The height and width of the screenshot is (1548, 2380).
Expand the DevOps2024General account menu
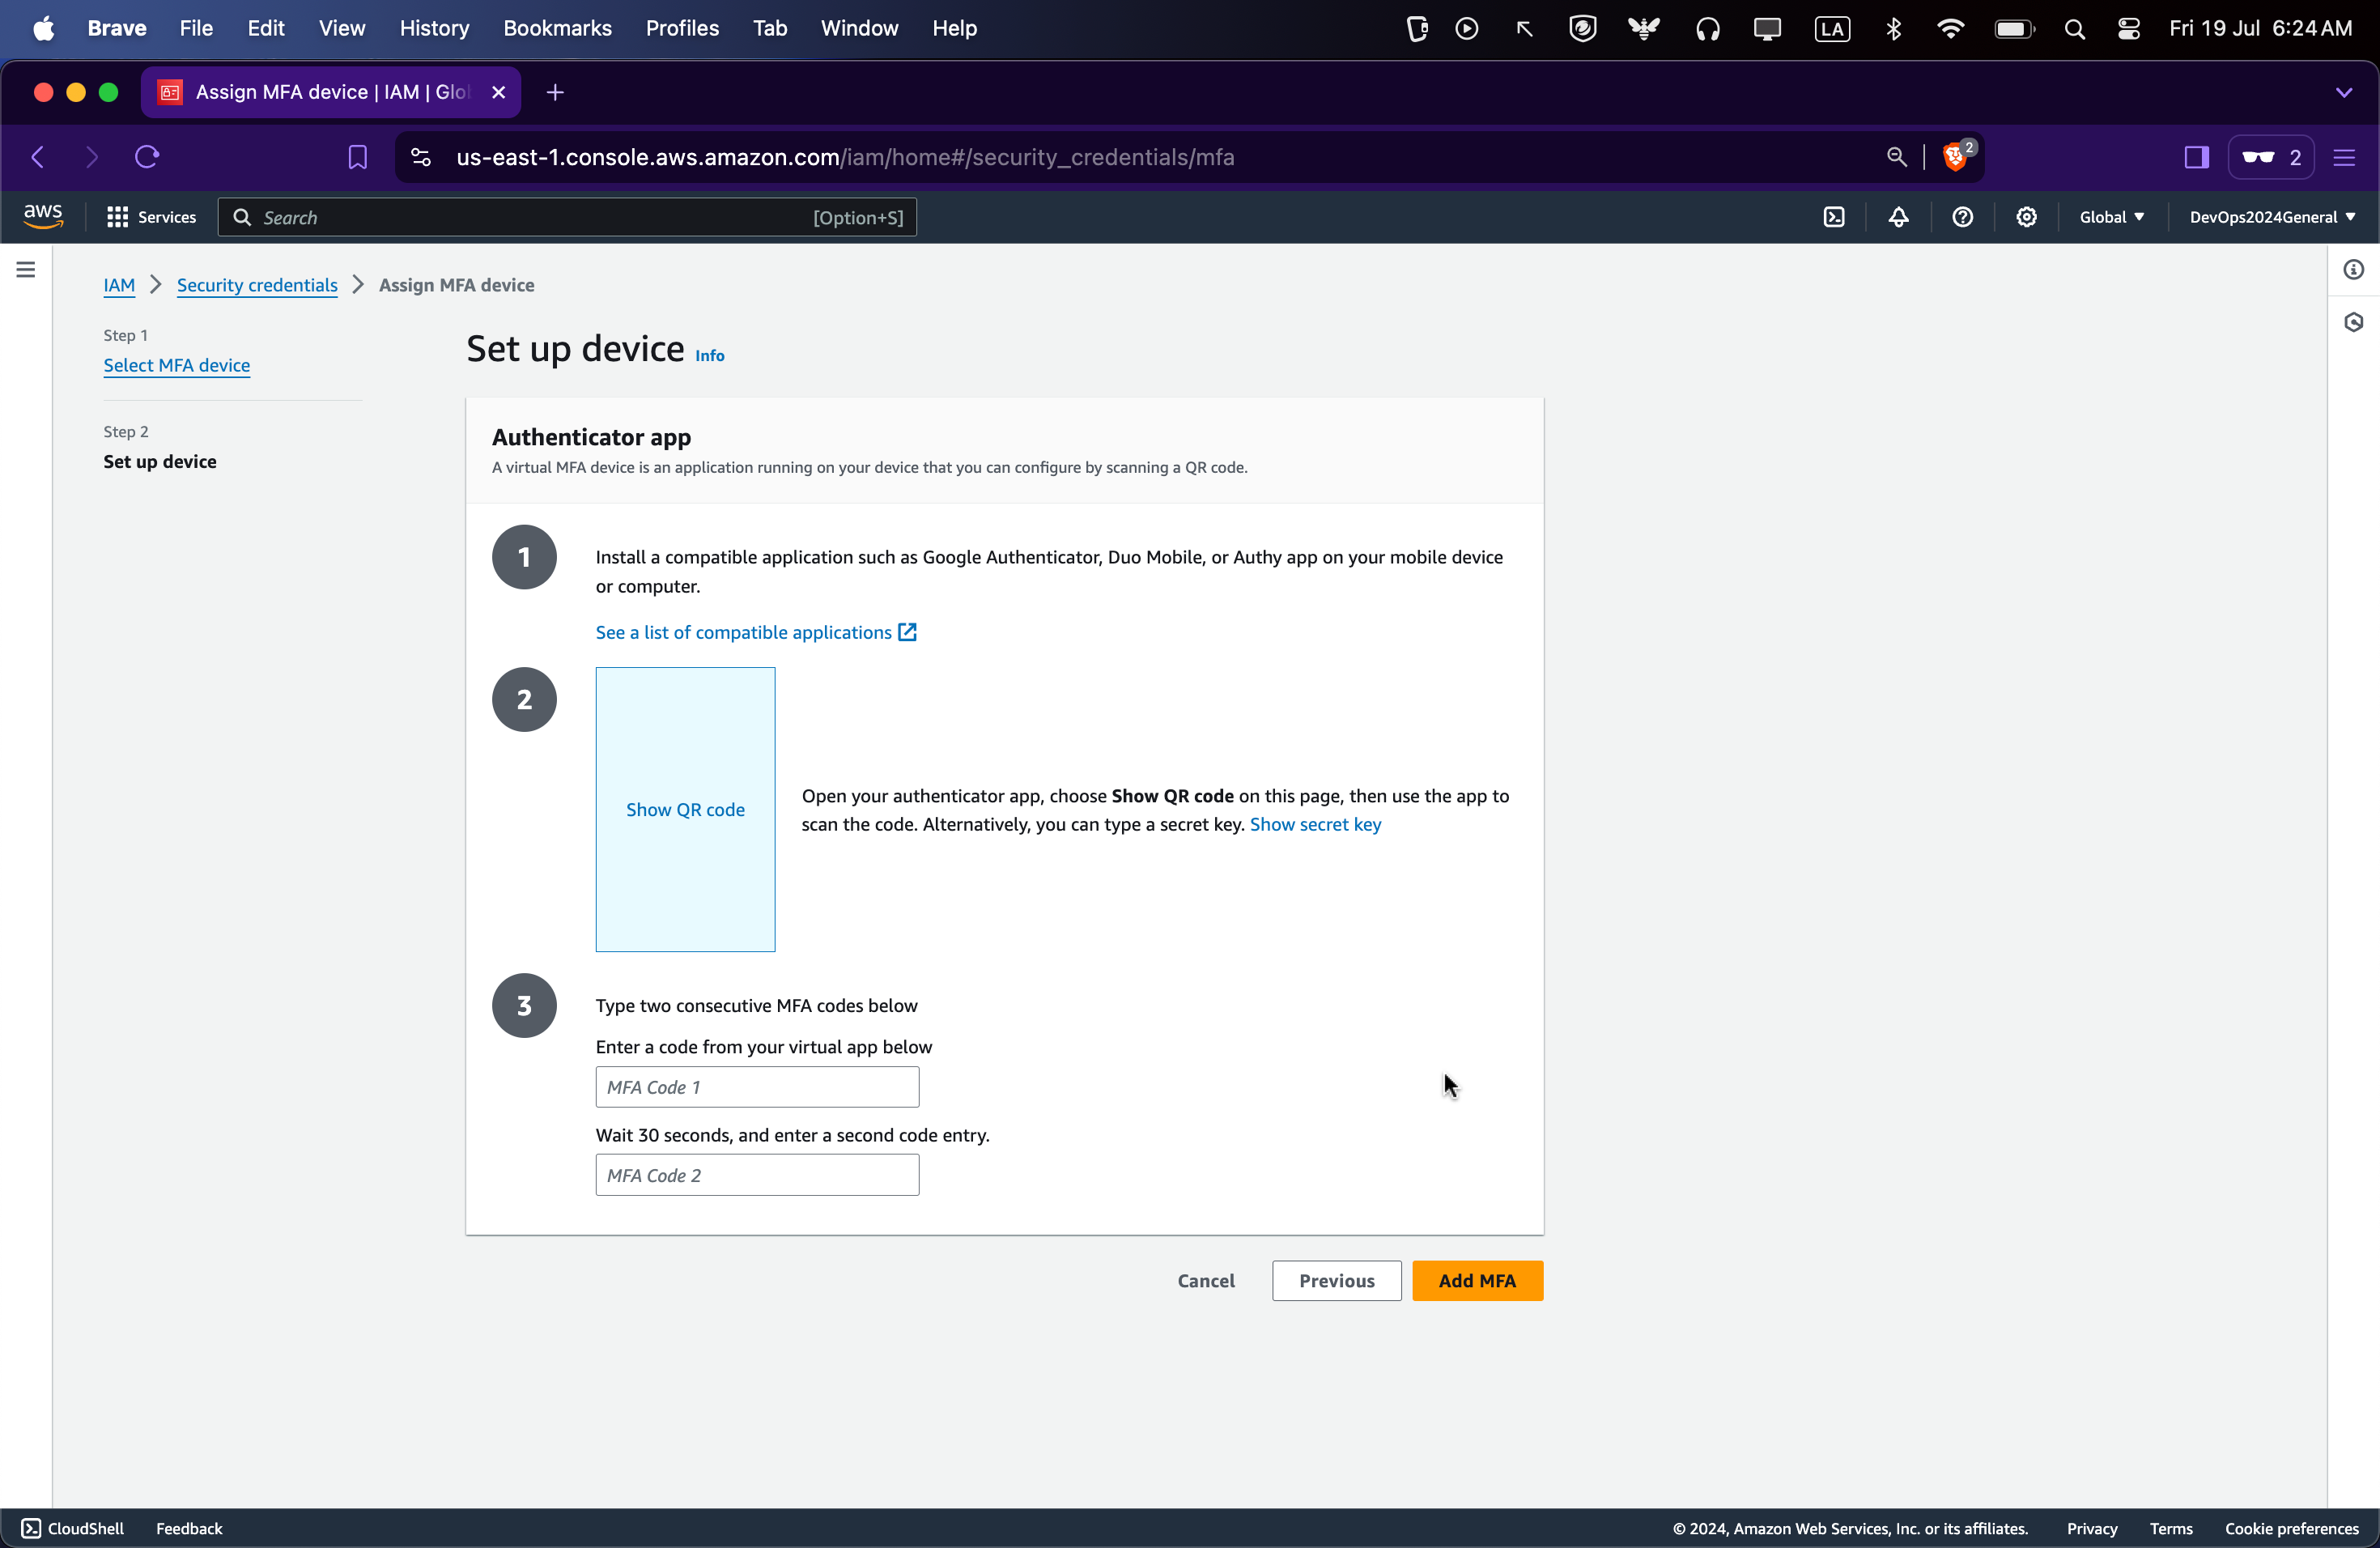pyautogui.click(x=2272, y=217)
